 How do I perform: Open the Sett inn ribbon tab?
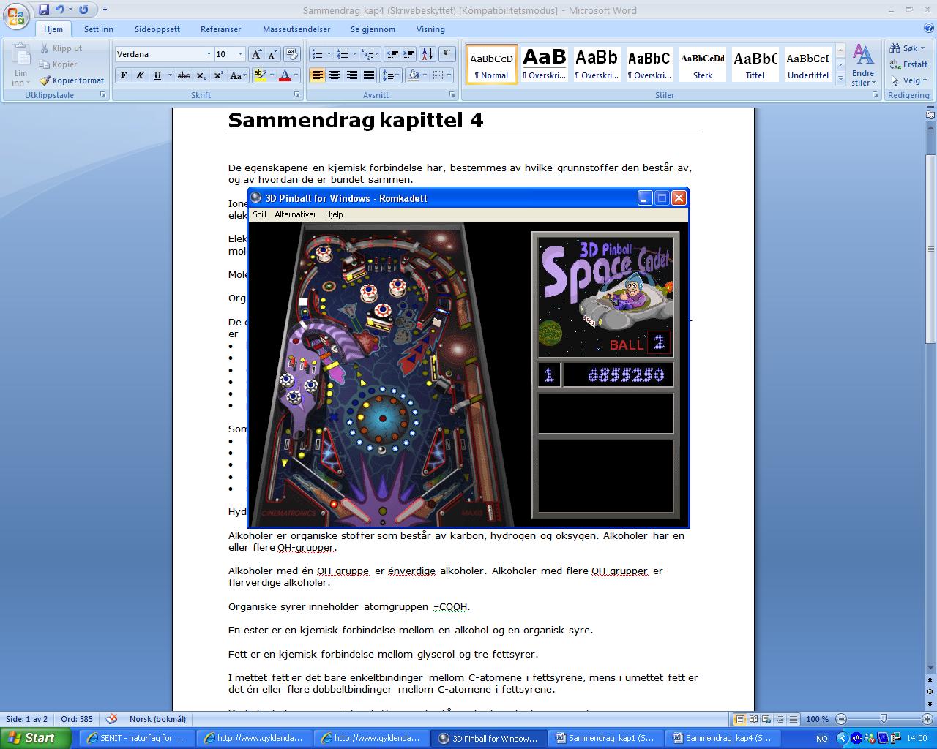tap(99, 29)
